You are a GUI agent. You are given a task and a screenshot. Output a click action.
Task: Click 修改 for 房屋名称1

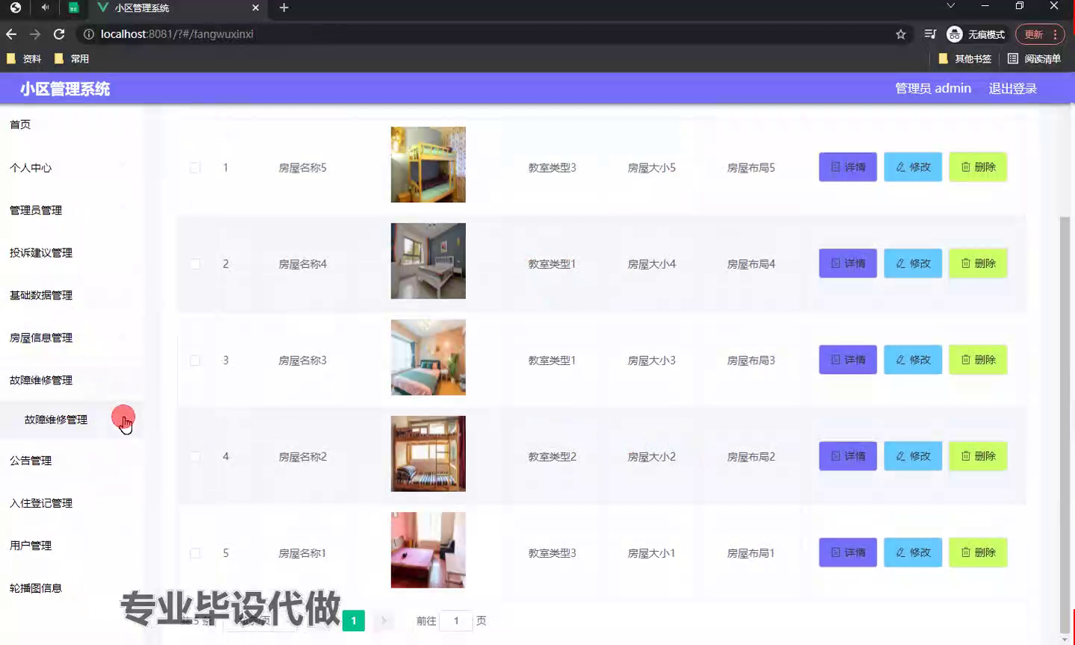912,552
